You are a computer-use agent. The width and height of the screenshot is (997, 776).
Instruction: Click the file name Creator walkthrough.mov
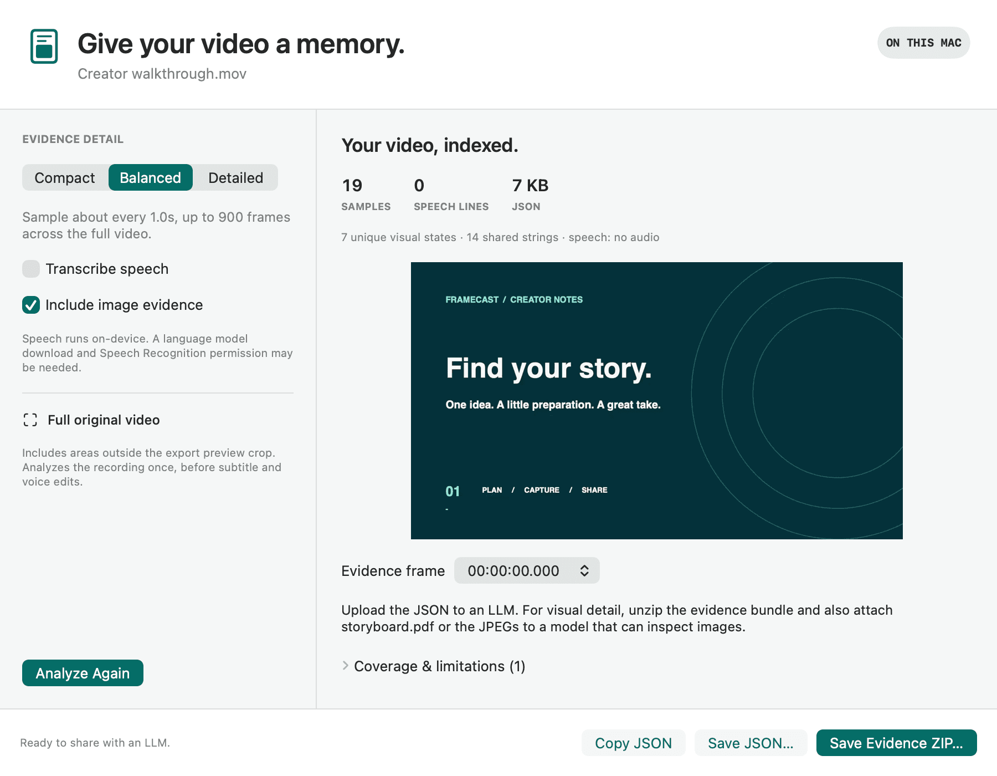(x=162, y=74)
